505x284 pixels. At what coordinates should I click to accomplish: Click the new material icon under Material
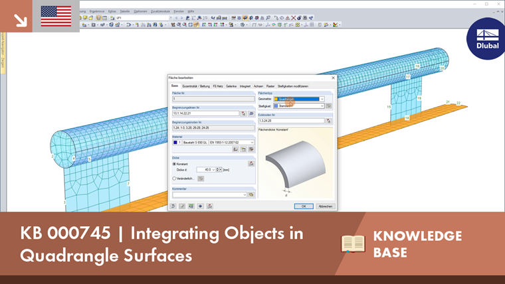point(243,149)
